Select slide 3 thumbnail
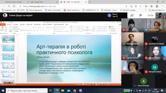 (x=9, y=57)
